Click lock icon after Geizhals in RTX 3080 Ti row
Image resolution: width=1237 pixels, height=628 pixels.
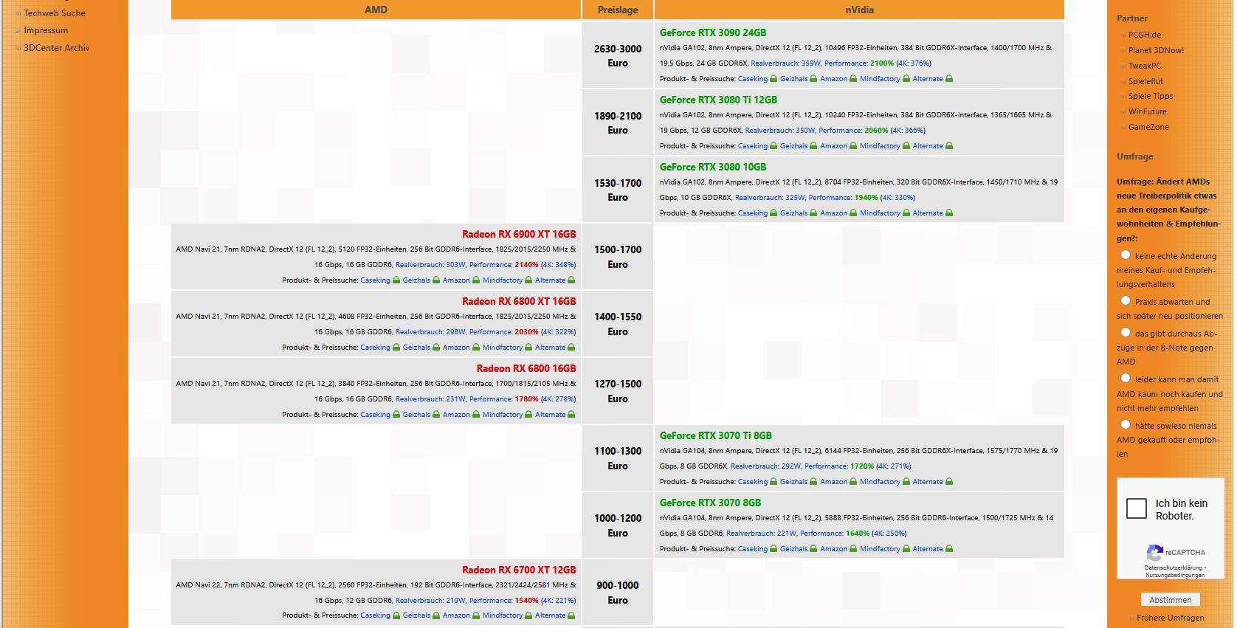point(813,146)
